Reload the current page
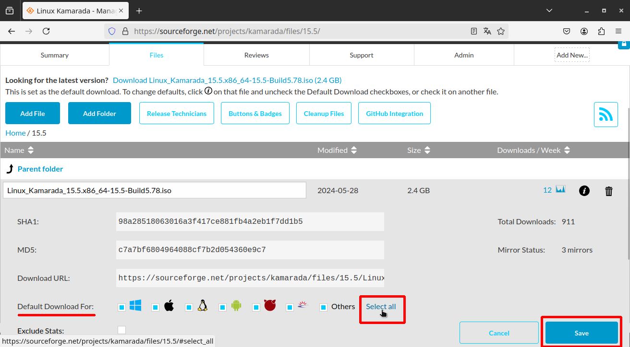The height and width of the screenshot is (347, 630). tap(46, 31)
